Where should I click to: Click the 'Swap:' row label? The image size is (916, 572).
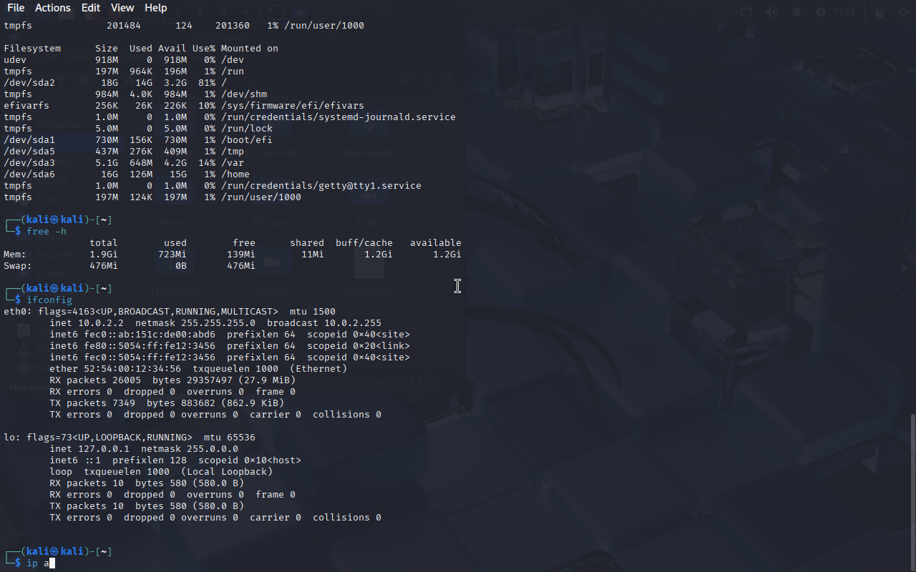18,266
